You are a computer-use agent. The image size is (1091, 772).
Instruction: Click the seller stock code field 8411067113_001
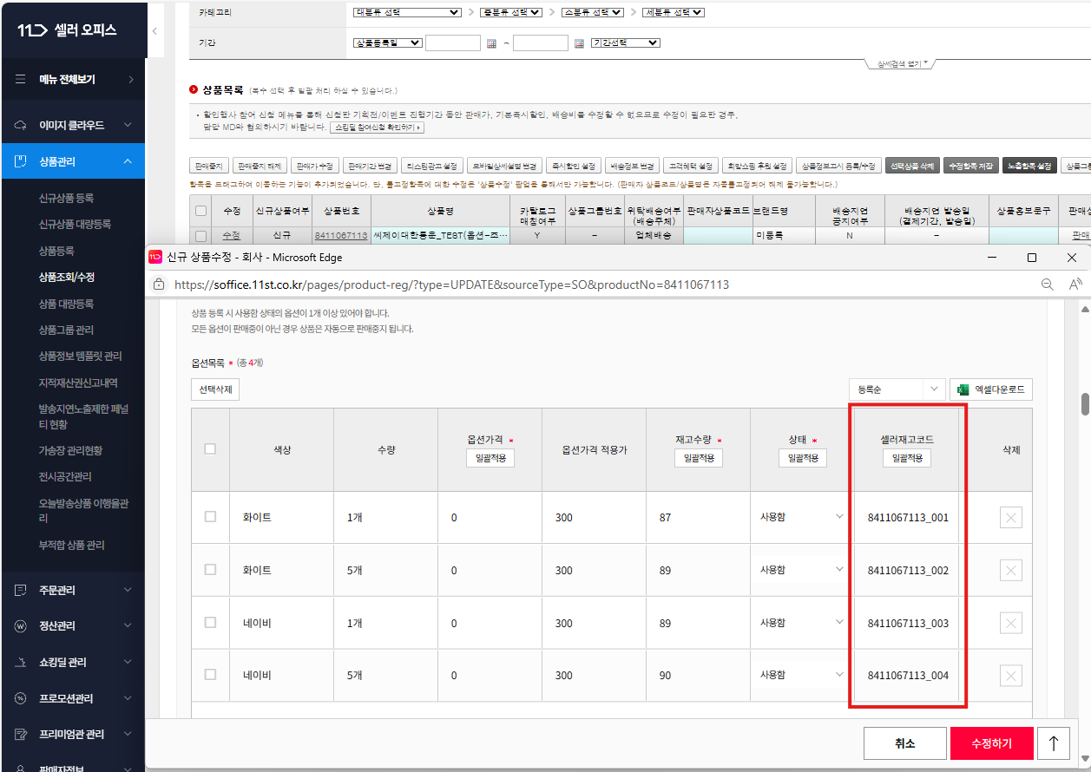908,518
